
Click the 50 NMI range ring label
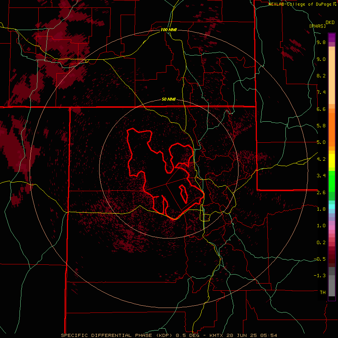(169, 100)
